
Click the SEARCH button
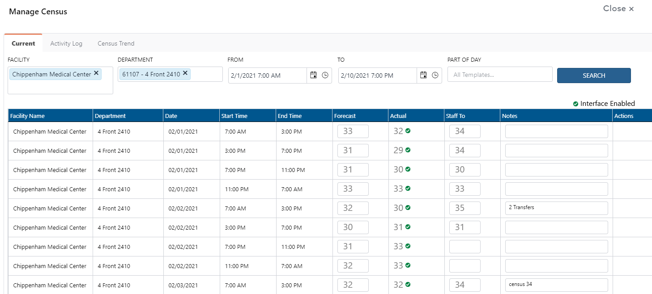tap(594, 75)
